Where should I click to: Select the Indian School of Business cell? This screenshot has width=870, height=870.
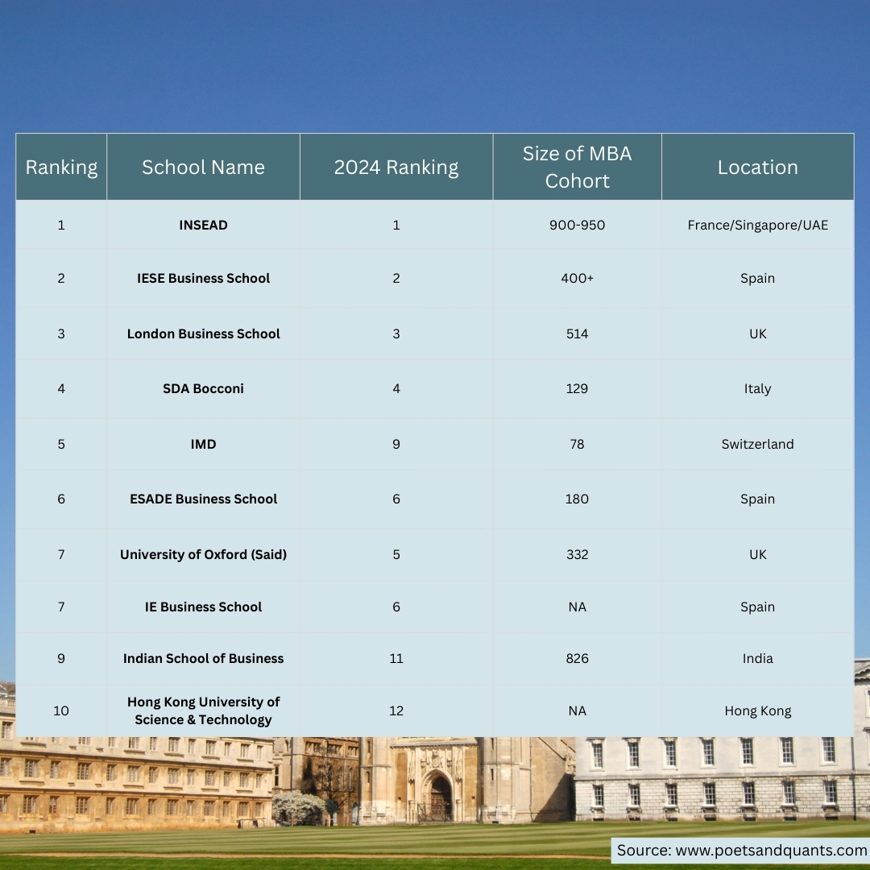click(x=203, y=659)
